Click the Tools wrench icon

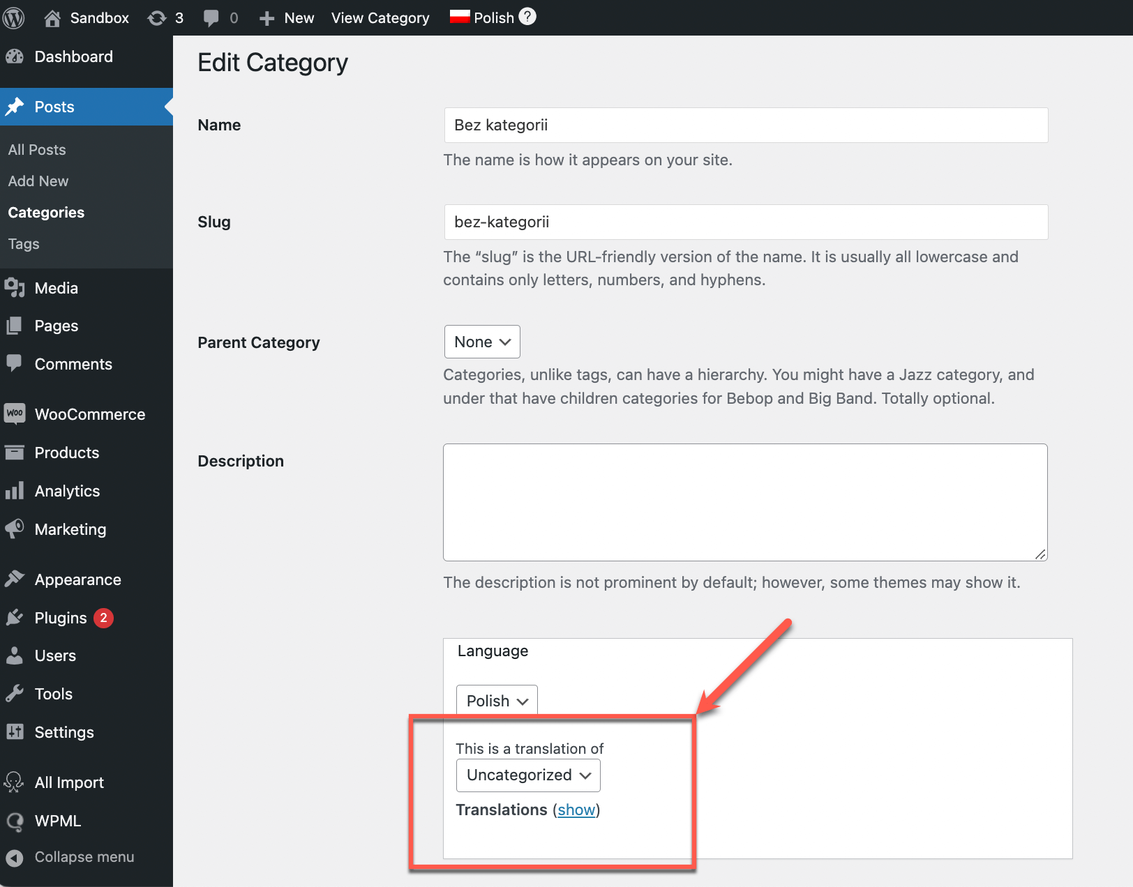[x=15, y=693]
